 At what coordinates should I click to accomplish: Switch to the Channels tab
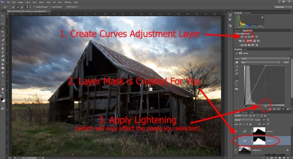[x=244, y=112]
